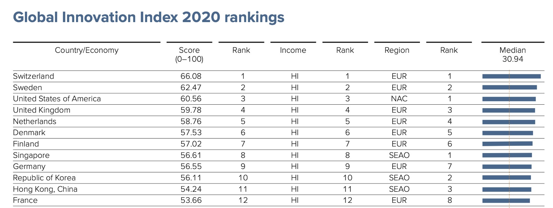This screenshot has height=208, width=553.
Task: Click Sweden's score 62.47
Action: (191, 88)
